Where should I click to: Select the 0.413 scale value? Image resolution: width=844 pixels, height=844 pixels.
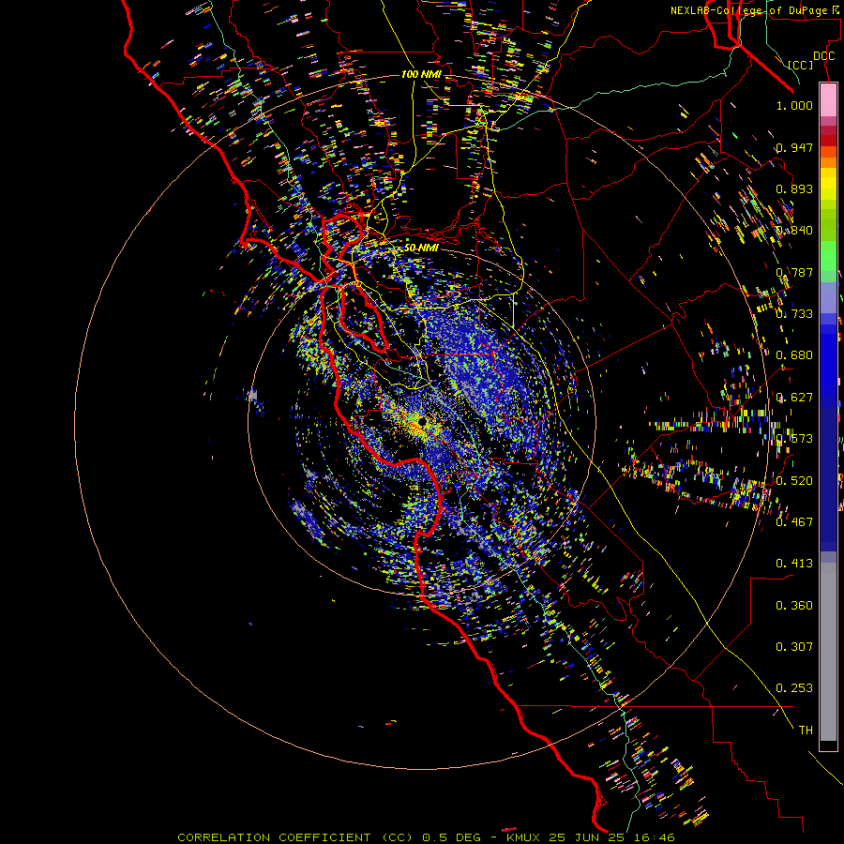coord(794,564)
